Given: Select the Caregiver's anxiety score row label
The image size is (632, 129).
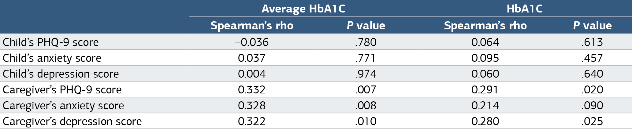Looking at the screenshot, I should click(63, 105).
